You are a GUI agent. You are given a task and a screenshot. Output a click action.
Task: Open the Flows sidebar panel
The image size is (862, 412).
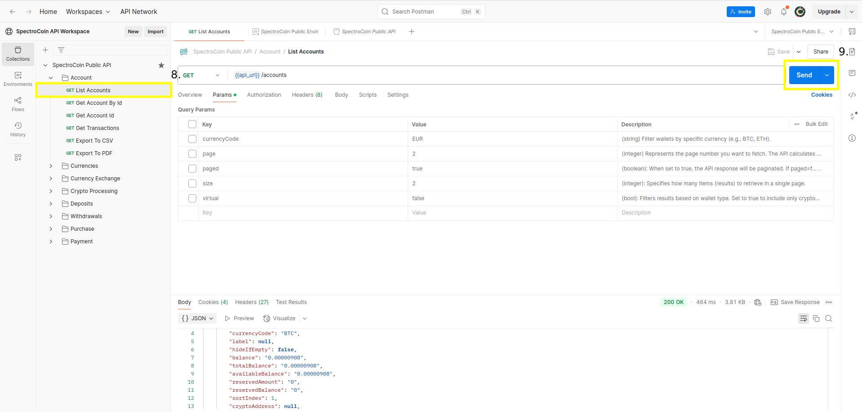18,104
